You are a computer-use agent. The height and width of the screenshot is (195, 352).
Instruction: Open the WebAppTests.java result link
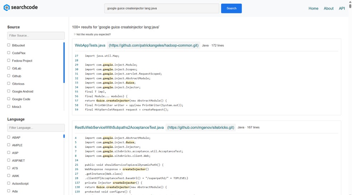[x=90, y=45]
